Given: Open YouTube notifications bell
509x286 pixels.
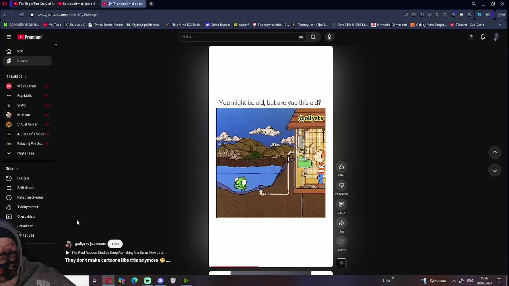Looking at the screenshot, I should pyautogui.click(x=483, y=37).
